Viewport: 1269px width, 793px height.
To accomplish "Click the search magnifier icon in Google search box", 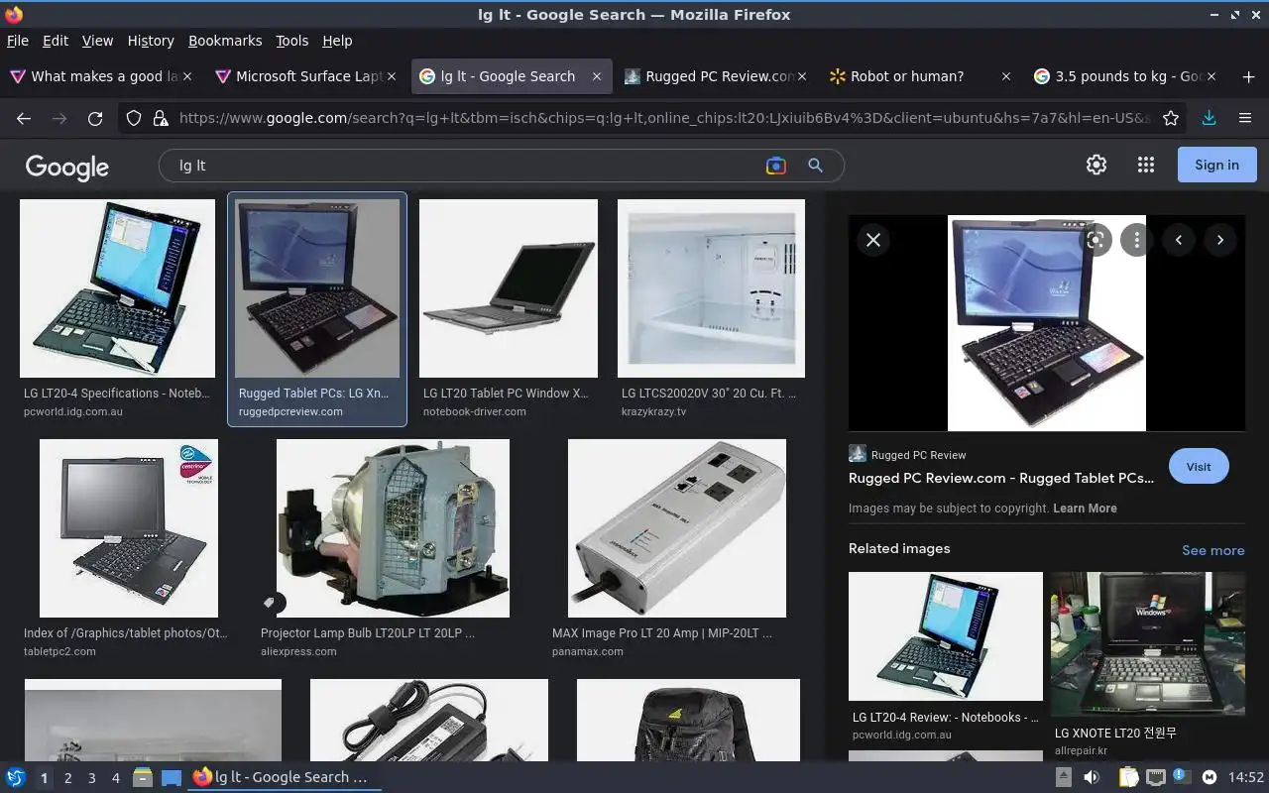I will [x=815, y=166].
